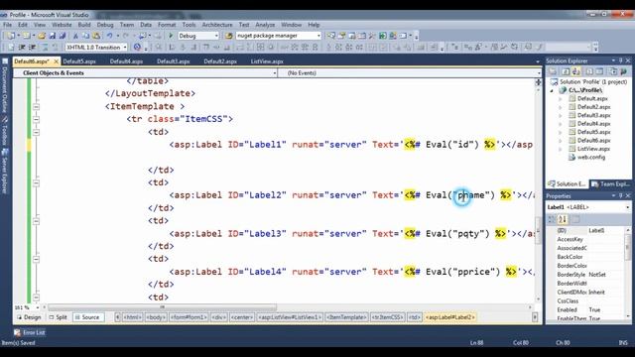
Task: Switch to the Default2.aspx tab
Action: pyautogui.click(x=220, y=61)
